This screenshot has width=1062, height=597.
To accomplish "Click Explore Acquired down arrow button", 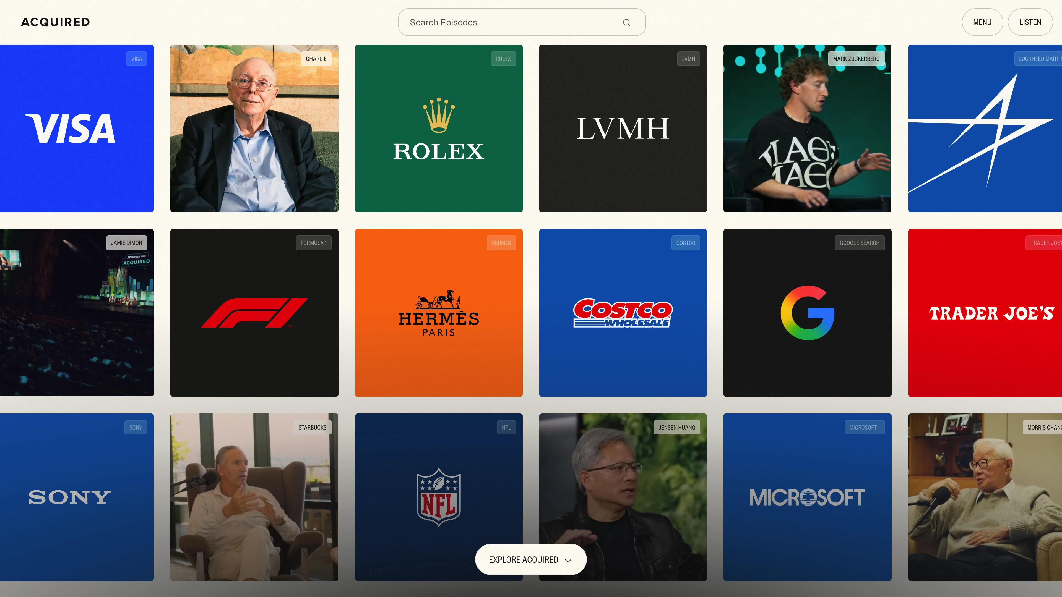I will pyautogui.click(x=531, y=559).
